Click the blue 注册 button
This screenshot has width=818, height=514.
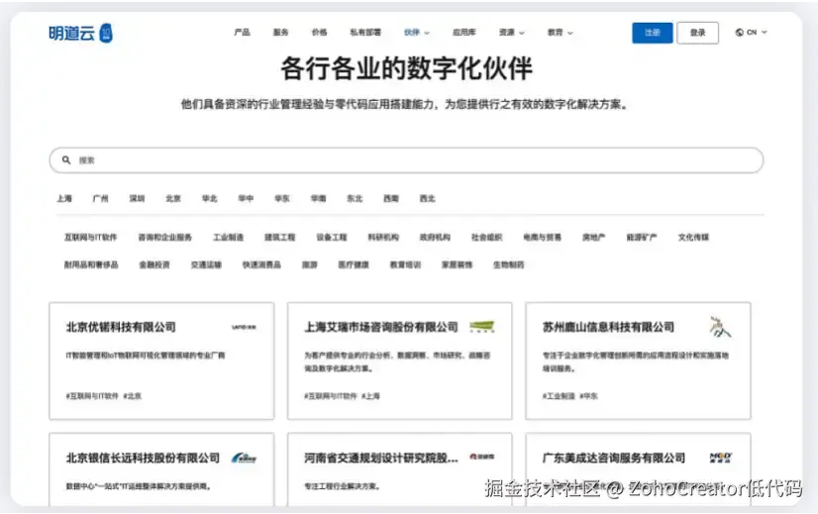pyautogui.click(x=652, y=33)
